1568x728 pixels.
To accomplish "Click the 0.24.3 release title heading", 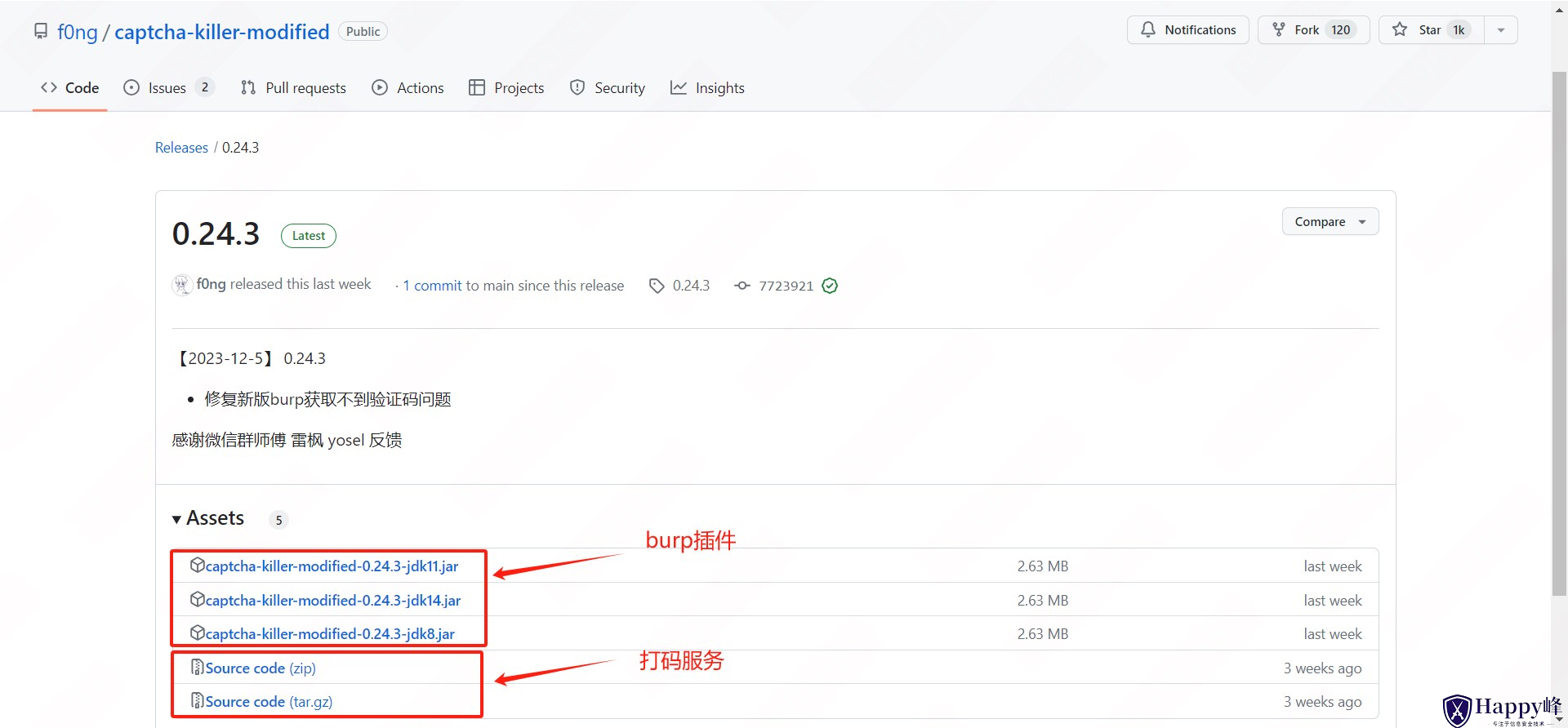I will coord(216,234).
